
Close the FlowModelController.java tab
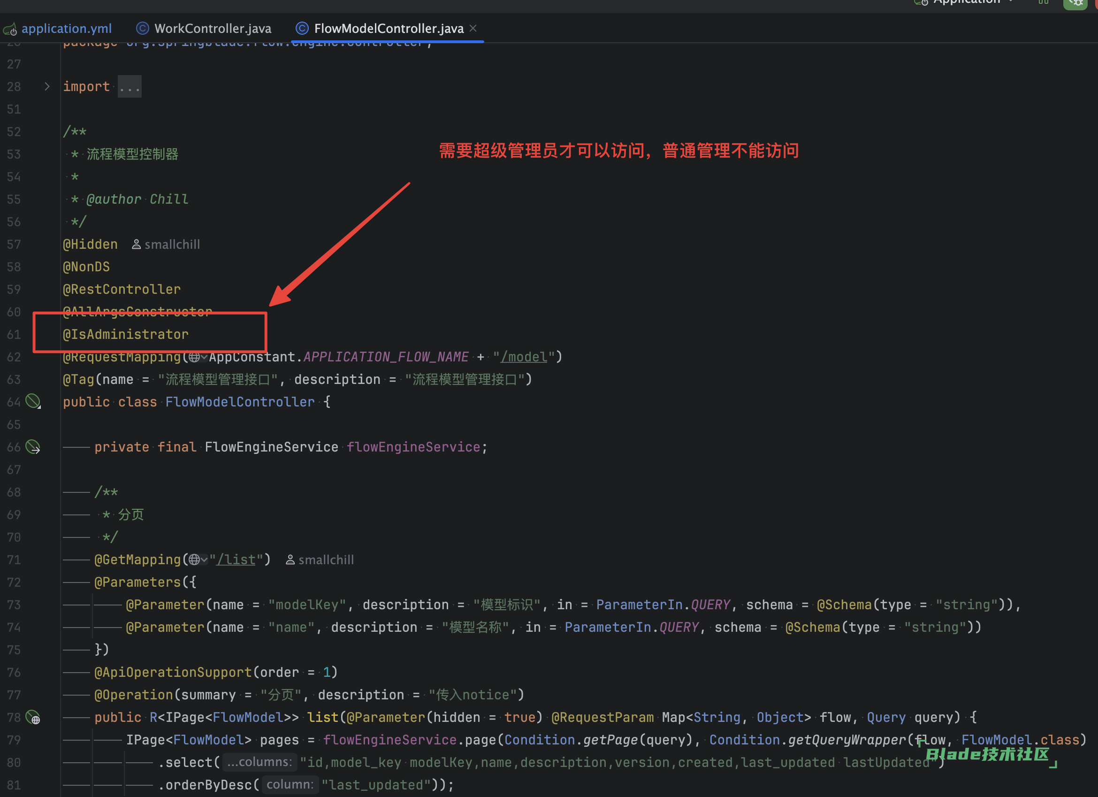tap(473, 29)
